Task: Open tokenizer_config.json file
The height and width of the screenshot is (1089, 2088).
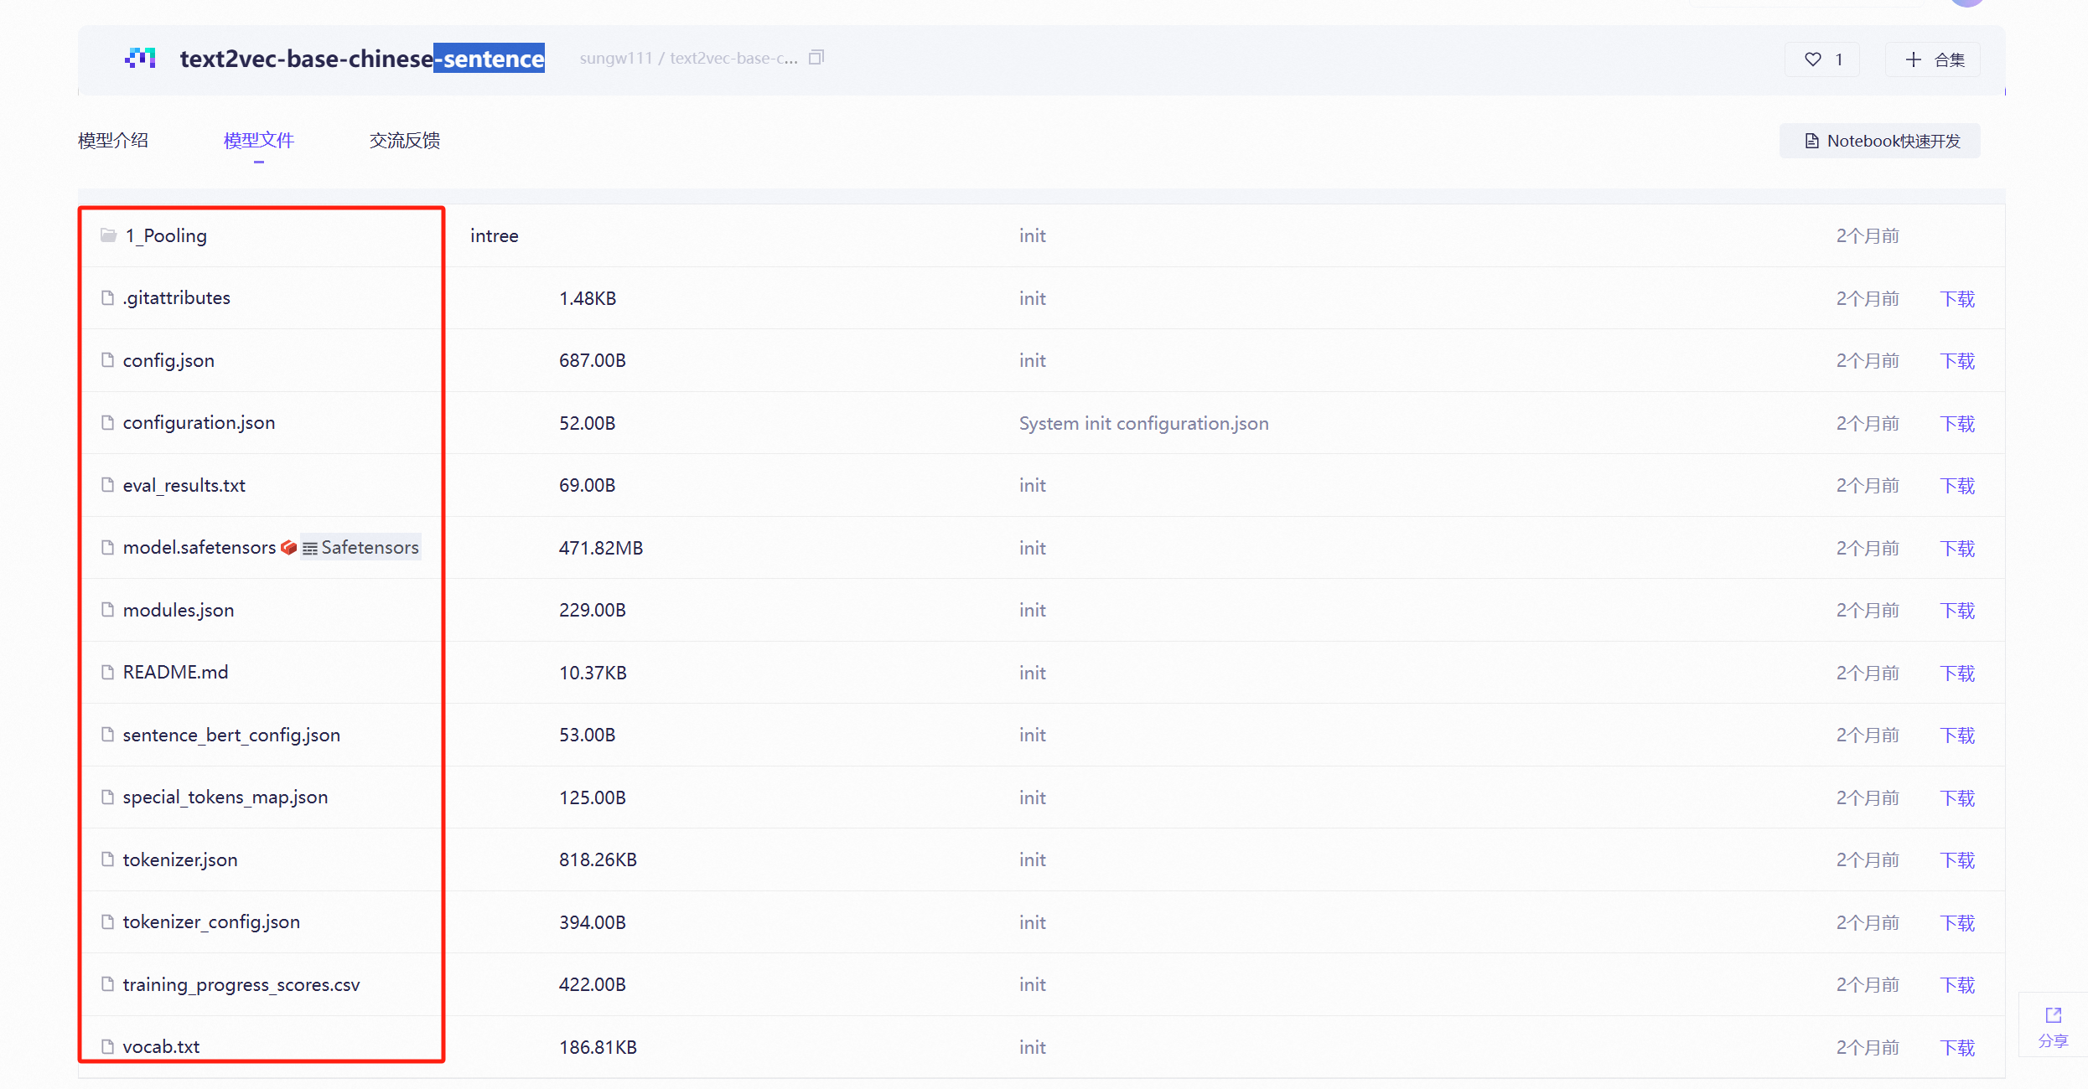Action: pyautogui.click(x=211, y=921)
